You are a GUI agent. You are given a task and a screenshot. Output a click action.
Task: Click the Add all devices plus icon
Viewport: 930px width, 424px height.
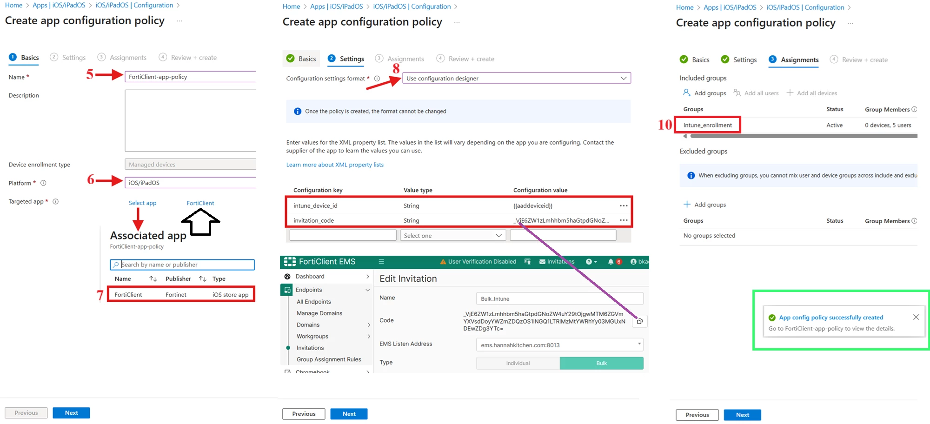(790, 93)
